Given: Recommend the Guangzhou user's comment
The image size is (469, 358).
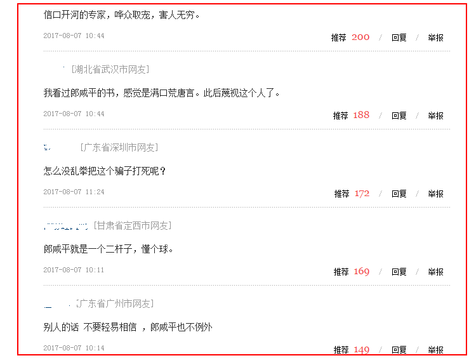Looking at the screenshot, I should (x=341, y=350).
